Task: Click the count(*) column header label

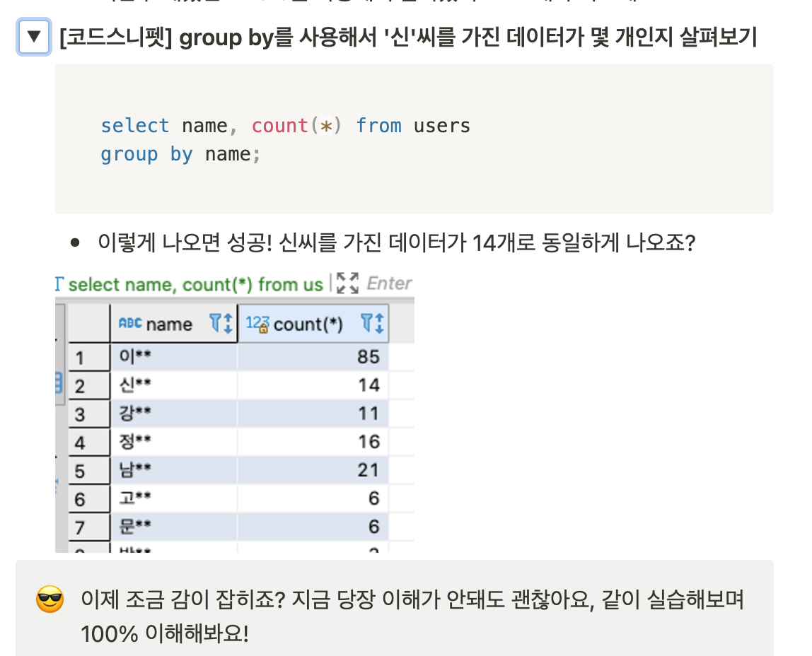Action: [x=308, y=324]
